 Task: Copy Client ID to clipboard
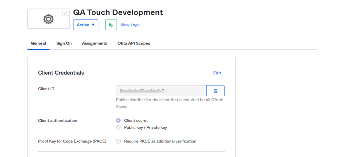pos(215,91)
